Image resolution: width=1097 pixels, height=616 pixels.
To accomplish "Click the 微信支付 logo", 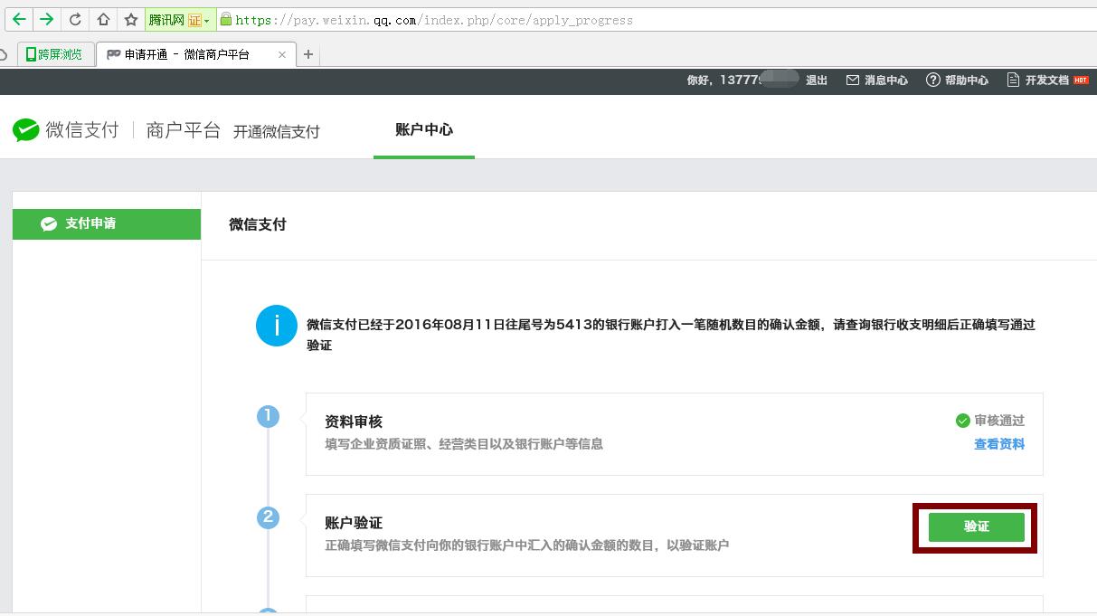I will (66, 130).
